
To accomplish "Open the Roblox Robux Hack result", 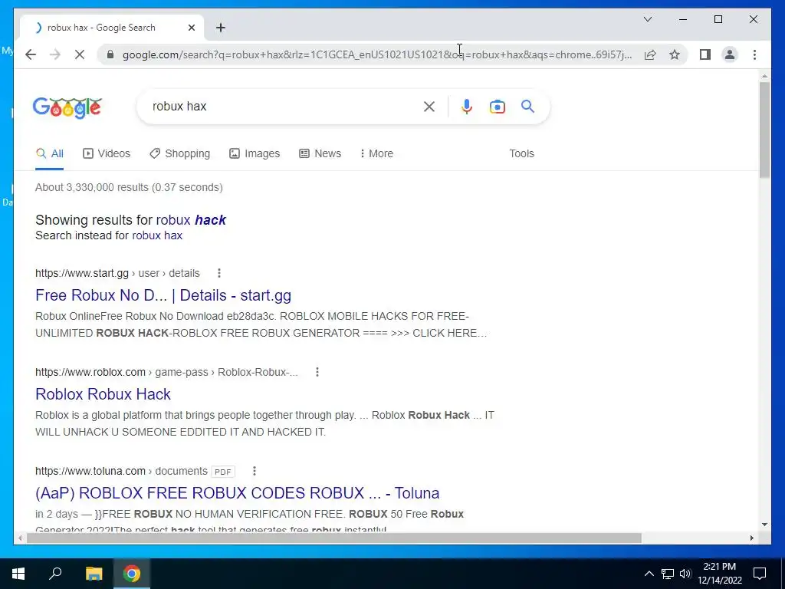I will coord(103,394).
